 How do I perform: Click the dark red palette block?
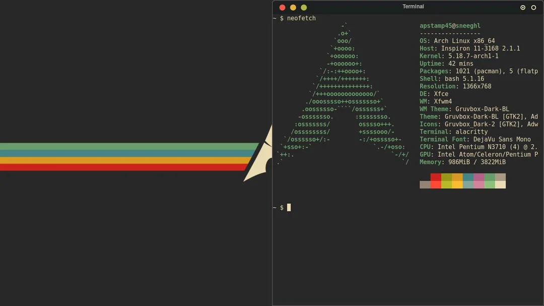pos(436,177)
